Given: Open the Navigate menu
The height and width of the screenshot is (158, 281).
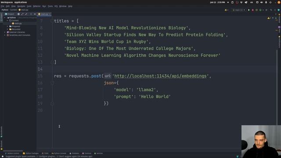Looking at the screenshot, I should [21, 6].
